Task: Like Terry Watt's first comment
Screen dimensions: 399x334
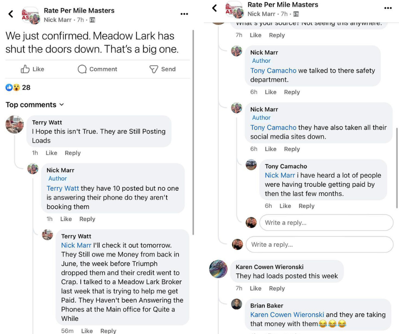Action: pos(51,153)
